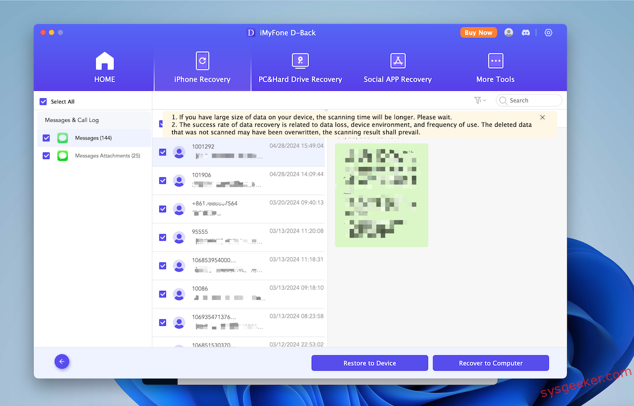Click the Search input field
634x406 pixels.
click(529, 100)
